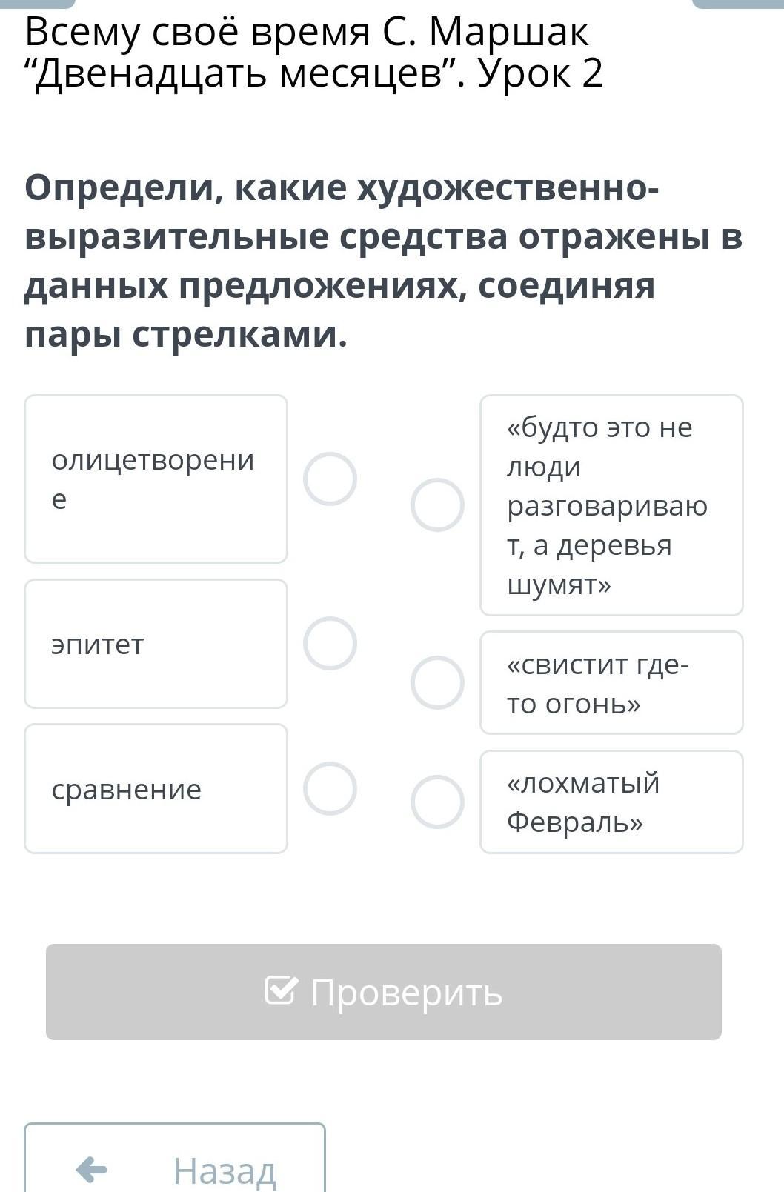
Task: Select the circle next to сравнение
Action: [330, 788]
